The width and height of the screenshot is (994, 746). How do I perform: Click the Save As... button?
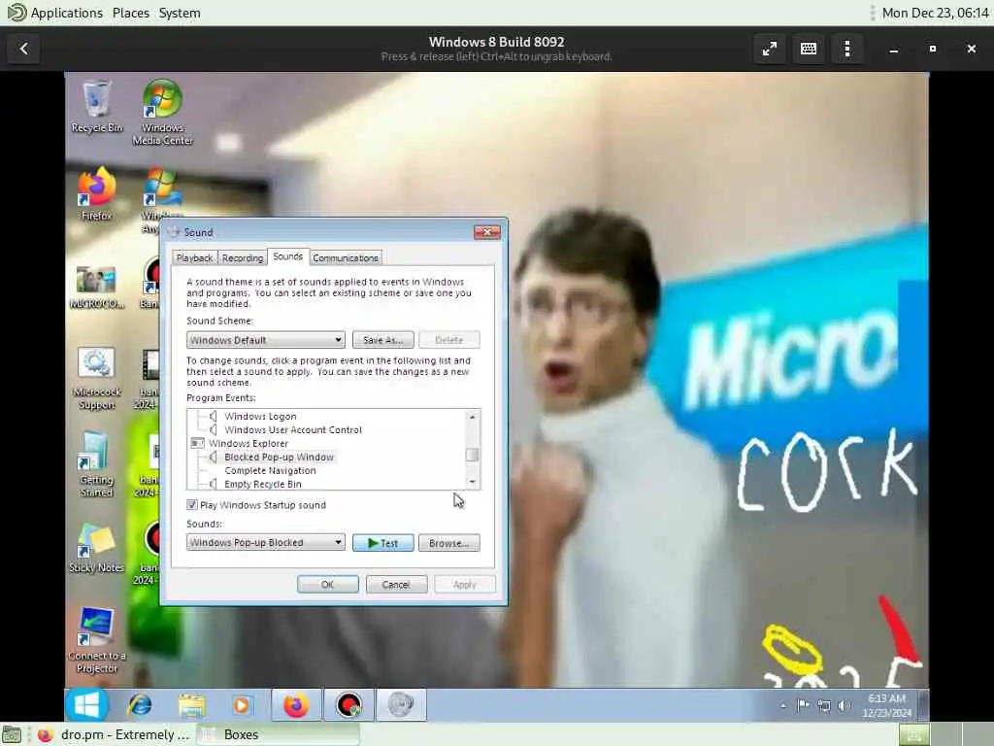(382, 340)
